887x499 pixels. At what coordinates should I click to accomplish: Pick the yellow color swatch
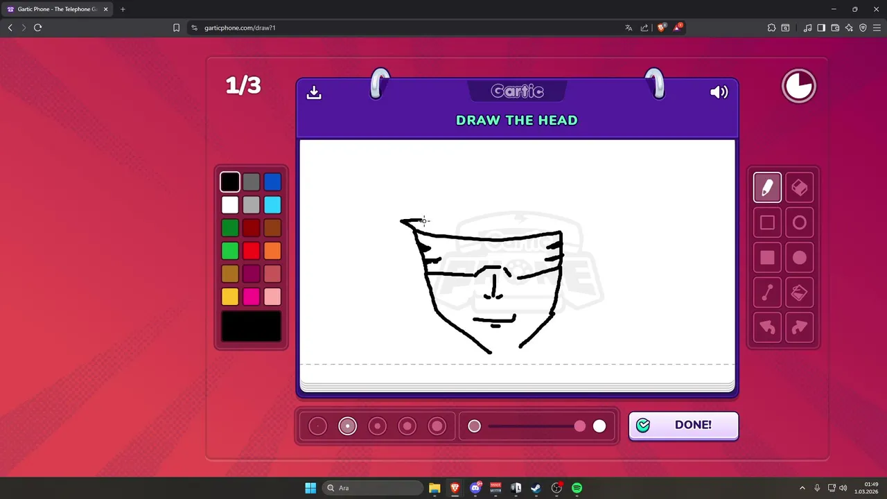pyautogui.click(x=230, y=297)
